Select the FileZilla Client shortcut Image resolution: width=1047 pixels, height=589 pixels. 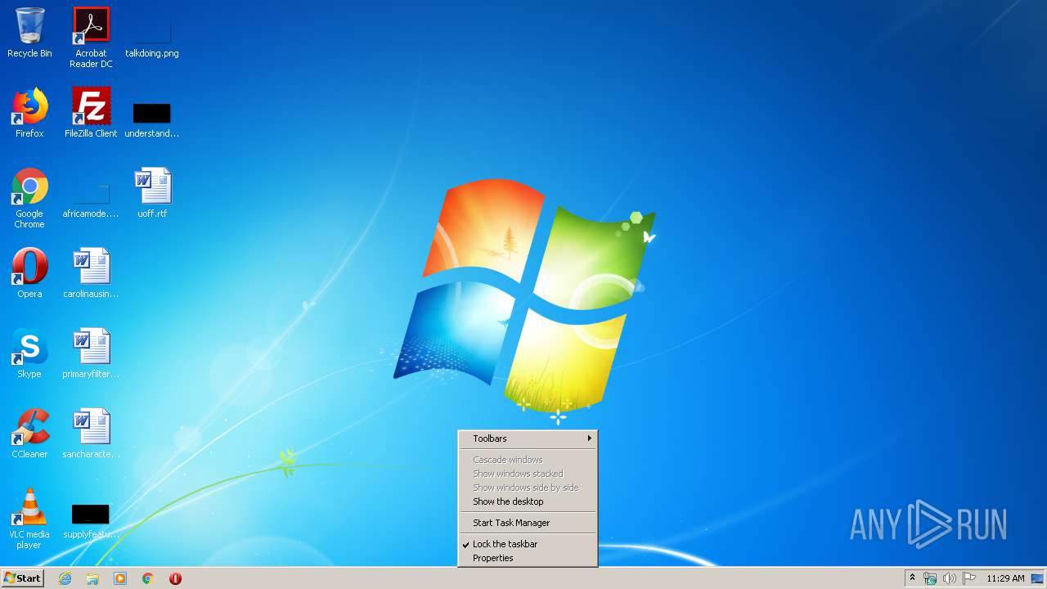coord(91,113)
